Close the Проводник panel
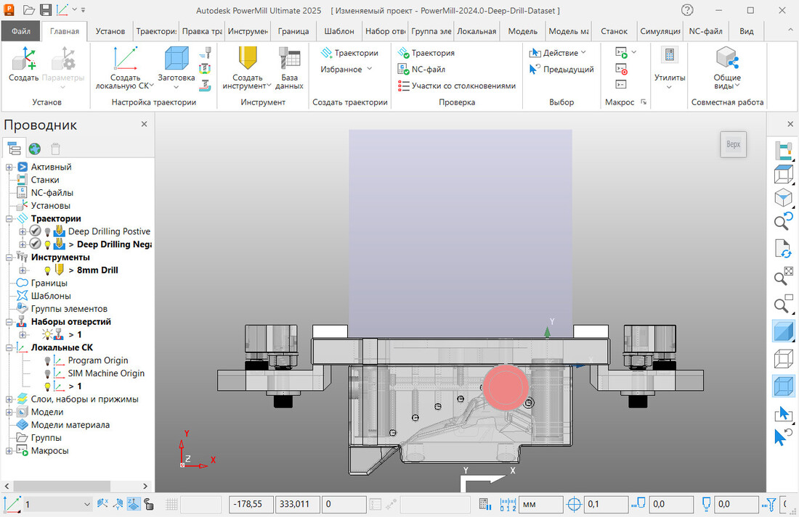 tap(145, 124)
